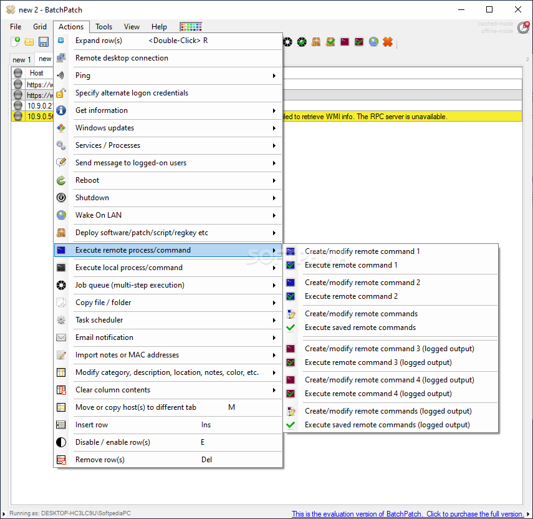533x519 pixels.
Task: Select Expand row(s) menu entry
Action: coord(168,41)
